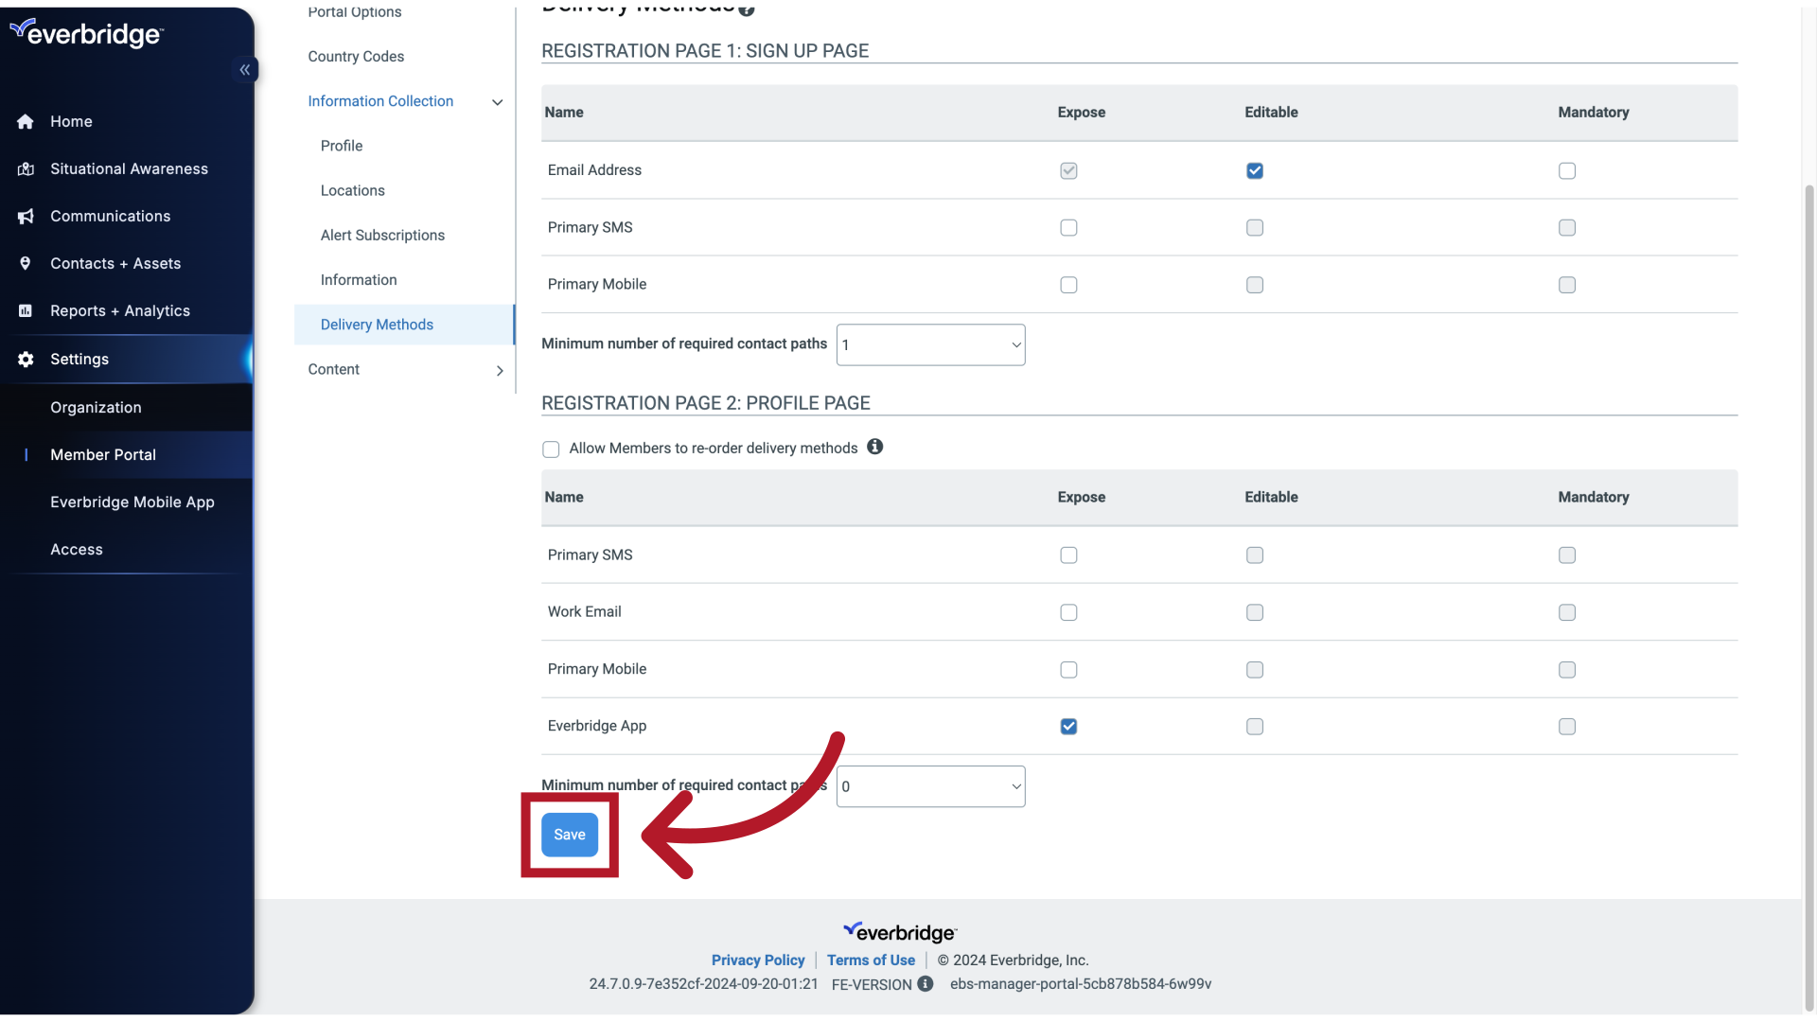Enable Everbridge App Expose checkbox
This screenshot has height=1022, width=1817.
click(x=1068, y=726)
